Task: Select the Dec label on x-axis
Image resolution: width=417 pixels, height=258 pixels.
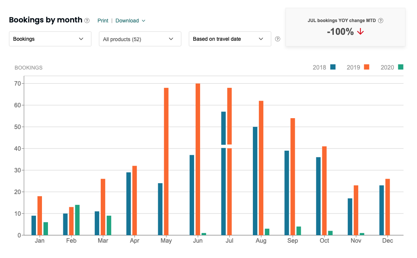Action: pyautogui.click(x=387, y=241)
